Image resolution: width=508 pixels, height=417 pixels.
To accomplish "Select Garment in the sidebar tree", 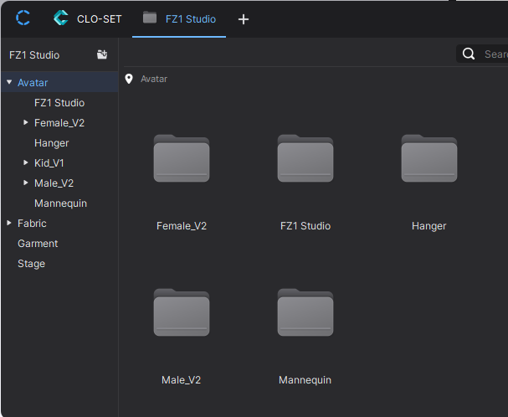I will [38, 244].
